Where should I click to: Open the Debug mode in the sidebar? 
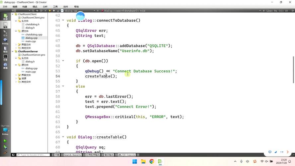5,41
